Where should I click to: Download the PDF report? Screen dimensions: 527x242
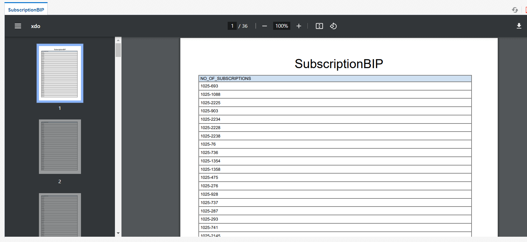click(x=519, y=26)
